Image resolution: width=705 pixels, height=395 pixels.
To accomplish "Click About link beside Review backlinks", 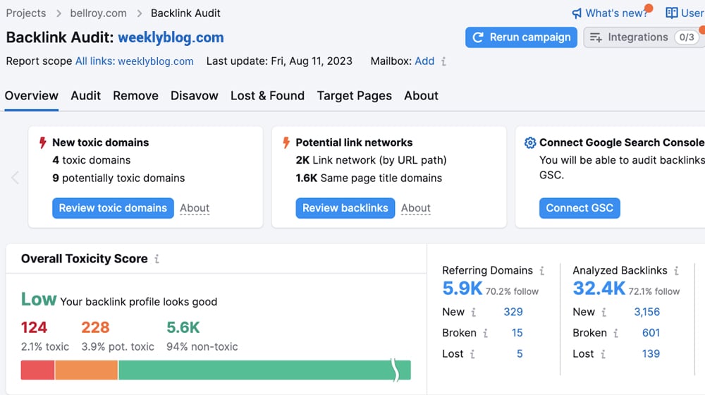I will pos(416,208).
